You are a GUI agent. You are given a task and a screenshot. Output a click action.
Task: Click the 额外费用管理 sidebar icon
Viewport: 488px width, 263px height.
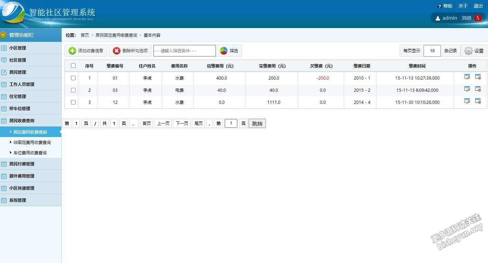(x=4, y=176)
